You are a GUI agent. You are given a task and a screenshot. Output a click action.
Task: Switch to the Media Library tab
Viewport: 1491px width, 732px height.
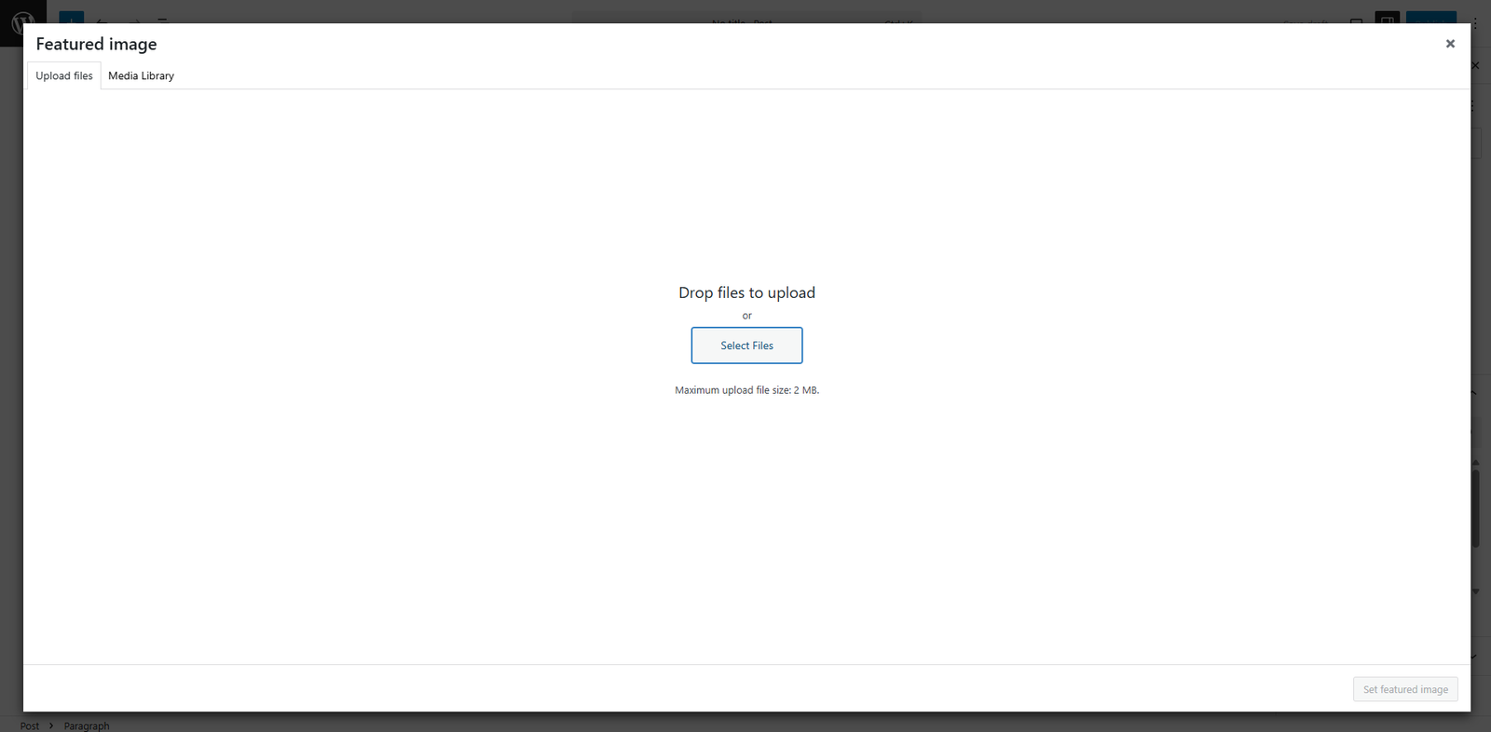[x=141, y=76]
